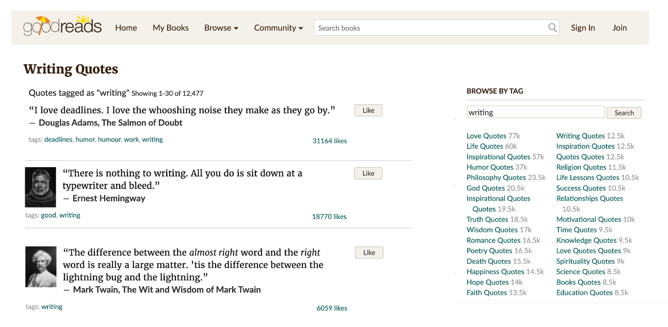
Task: Open the Home page
Action: coord(126,28)
